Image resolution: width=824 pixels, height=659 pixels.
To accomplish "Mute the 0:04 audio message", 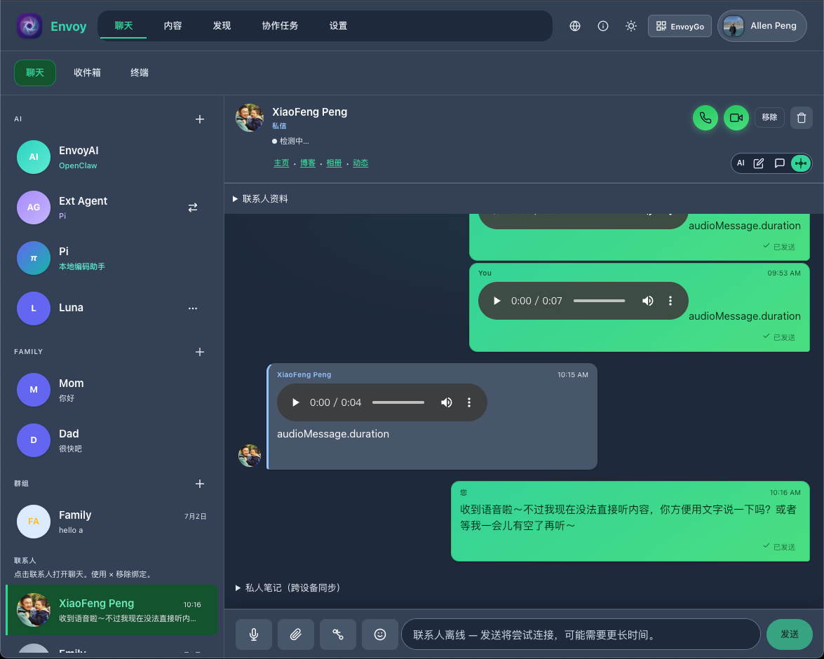I will click(x=446, y=402).
